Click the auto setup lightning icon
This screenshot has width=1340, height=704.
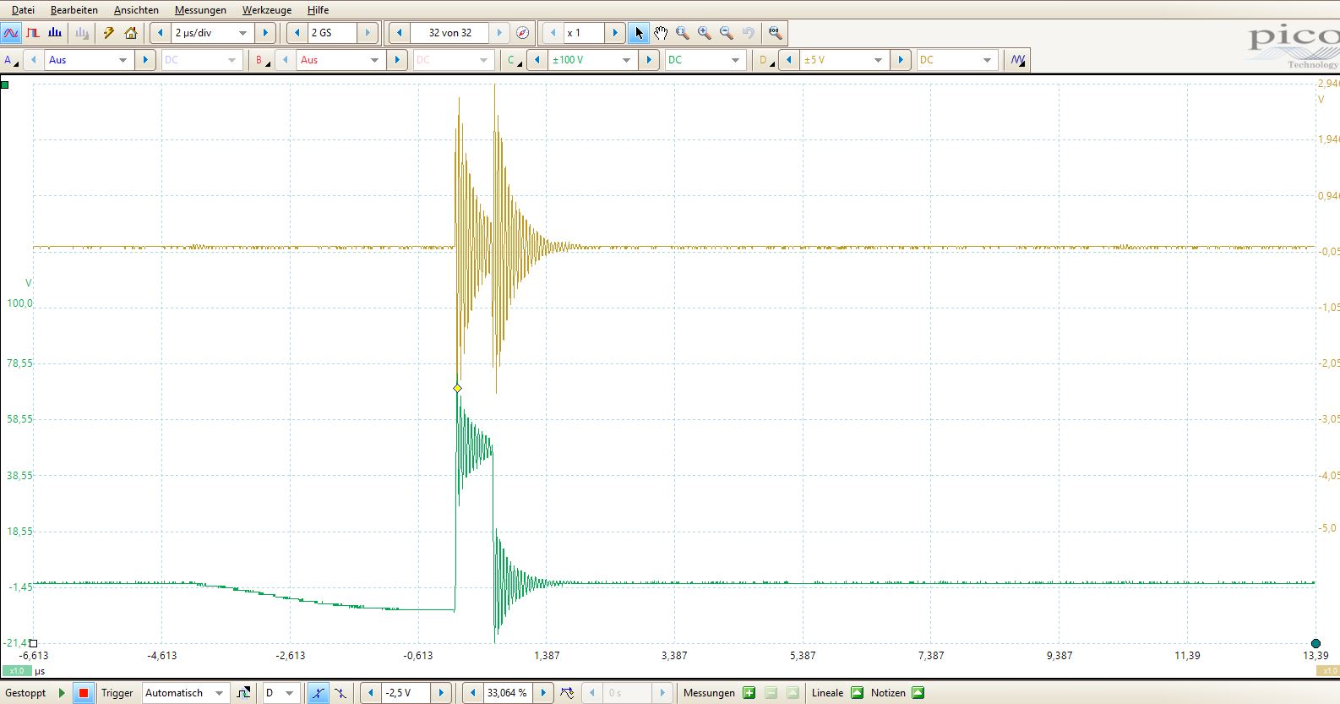point(108,33)
